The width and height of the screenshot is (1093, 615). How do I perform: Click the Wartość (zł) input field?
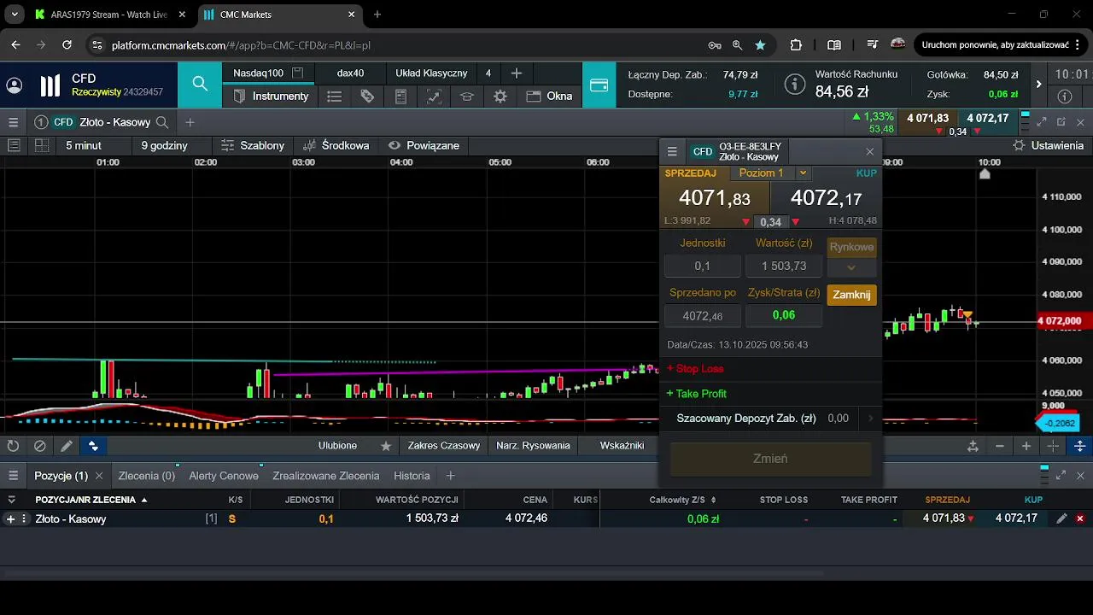[784, 266]
